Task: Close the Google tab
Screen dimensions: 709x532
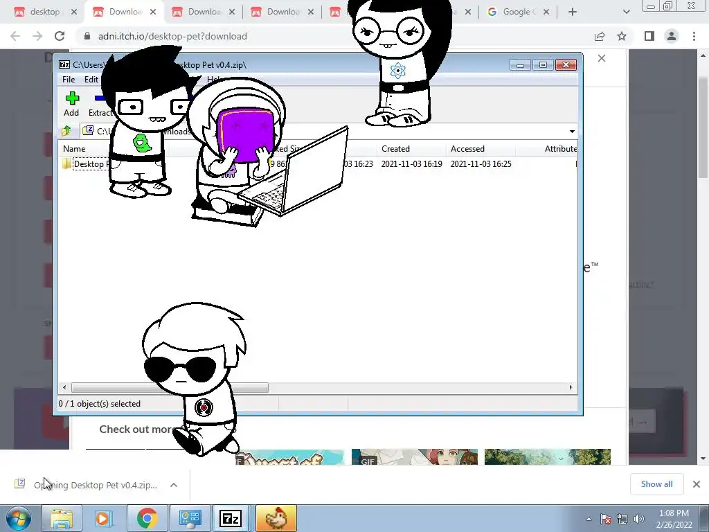Action: point(546,12)
